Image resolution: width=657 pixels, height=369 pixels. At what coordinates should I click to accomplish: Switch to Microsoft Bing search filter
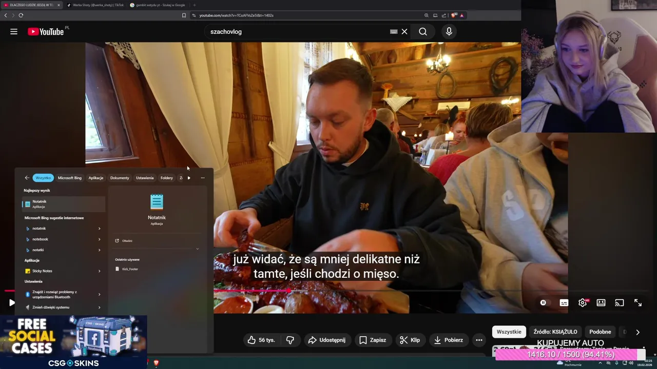70,178
